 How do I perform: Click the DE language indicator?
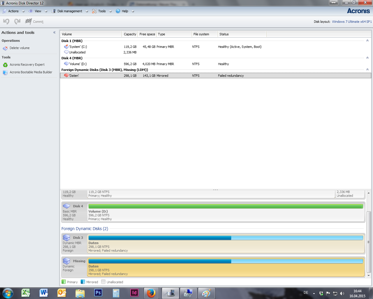(306, 293)
